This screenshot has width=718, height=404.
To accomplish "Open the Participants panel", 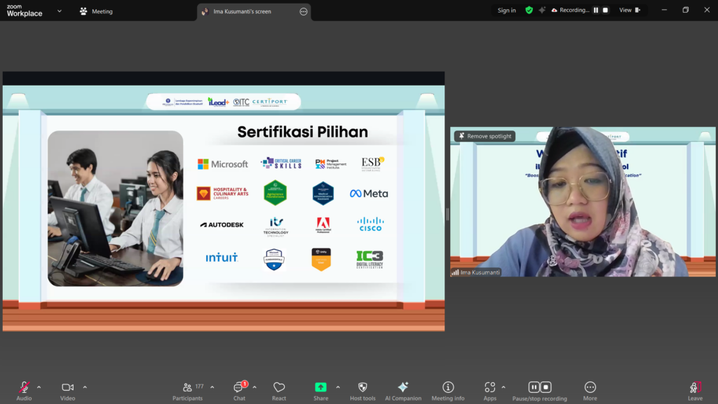I will [x=188, y=391].
